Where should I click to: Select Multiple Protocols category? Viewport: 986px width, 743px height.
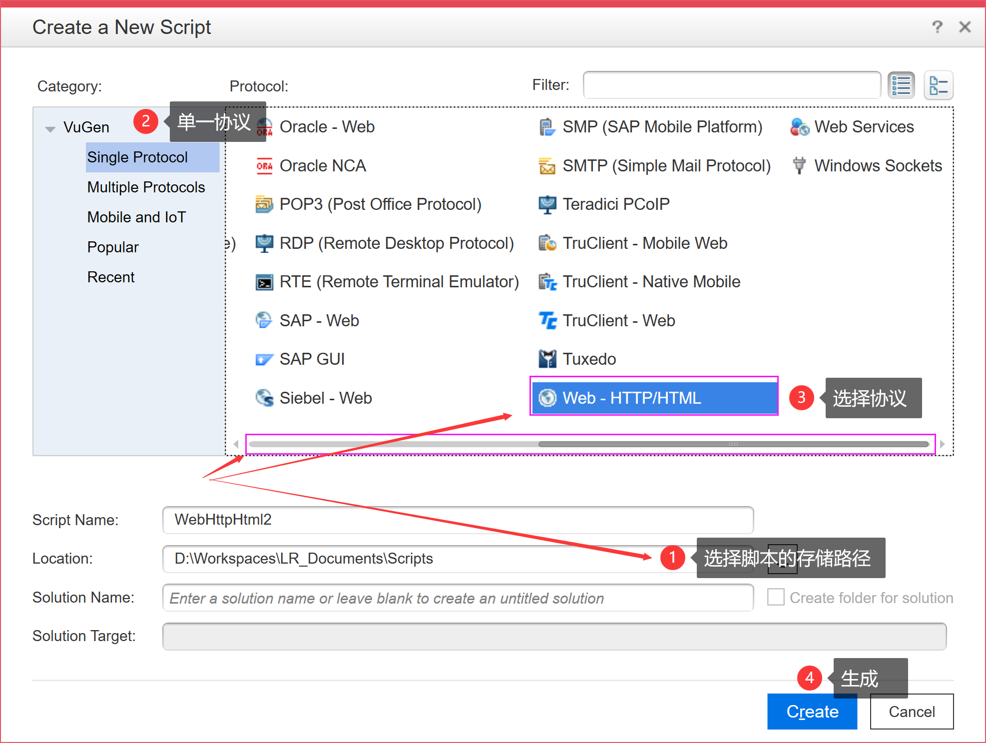[x=146, y=187]
